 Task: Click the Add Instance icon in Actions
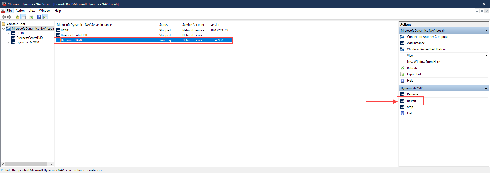(x=402, y=43)
